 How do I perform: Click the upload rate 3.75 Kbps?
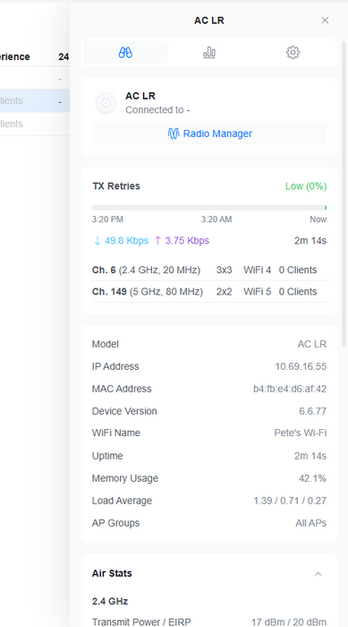(182, 241)
